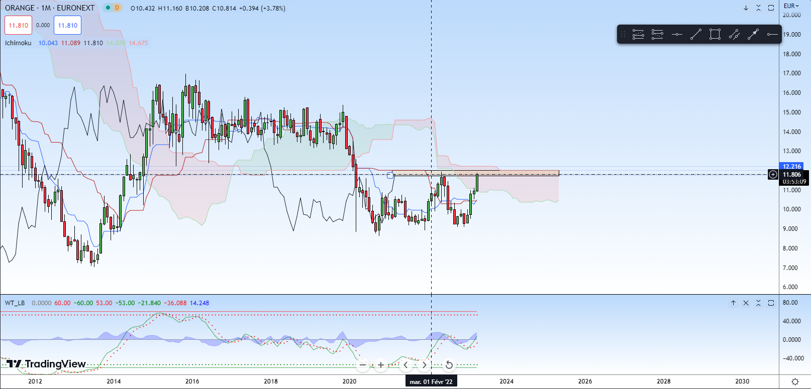The image size is (811, 389).
Task: Click the 20.000 price scale label
Action: [792, 15]
